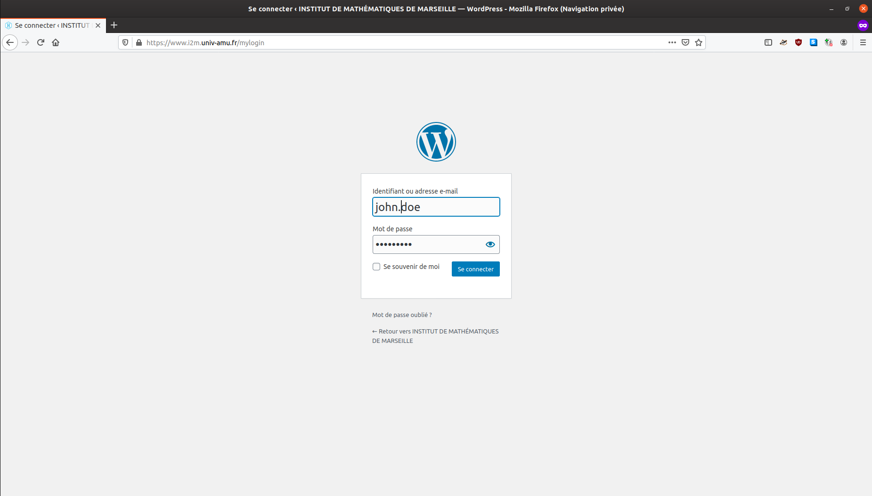Bookmark this page with the star
872x496 pixels.
pyautogui.click(x=699, y=42)
